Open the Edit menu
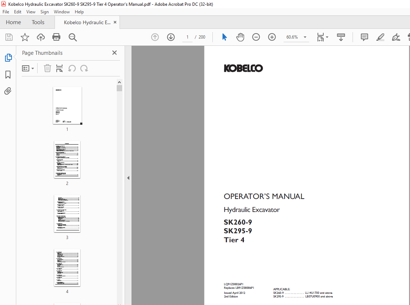The image size is (410, 305). click(17, 12)
